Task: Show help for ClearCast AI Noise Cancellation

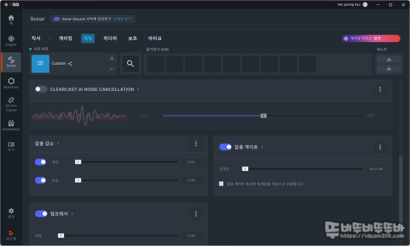Action: tap(138, 89)
